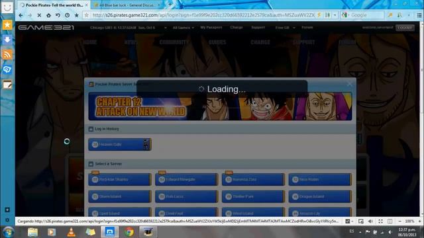
Task: Click the browser forward arrow
Action: point(30,15)
